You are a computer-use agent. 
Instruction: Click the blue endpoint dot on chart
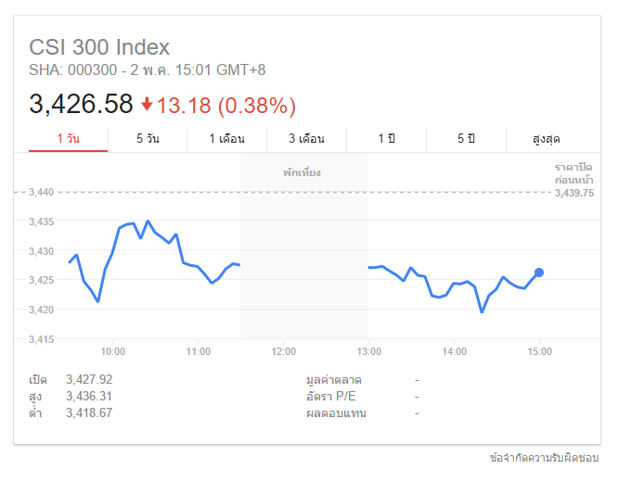(x=539, y=273)
